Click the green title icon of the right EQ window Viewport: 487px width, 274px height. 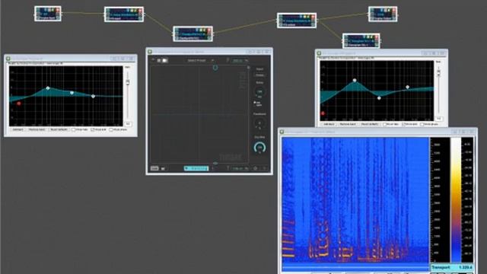coord(319,53)
